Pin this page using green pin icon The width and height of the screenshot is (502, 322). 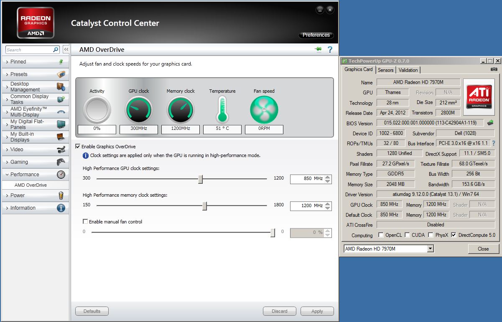[319, 50]
